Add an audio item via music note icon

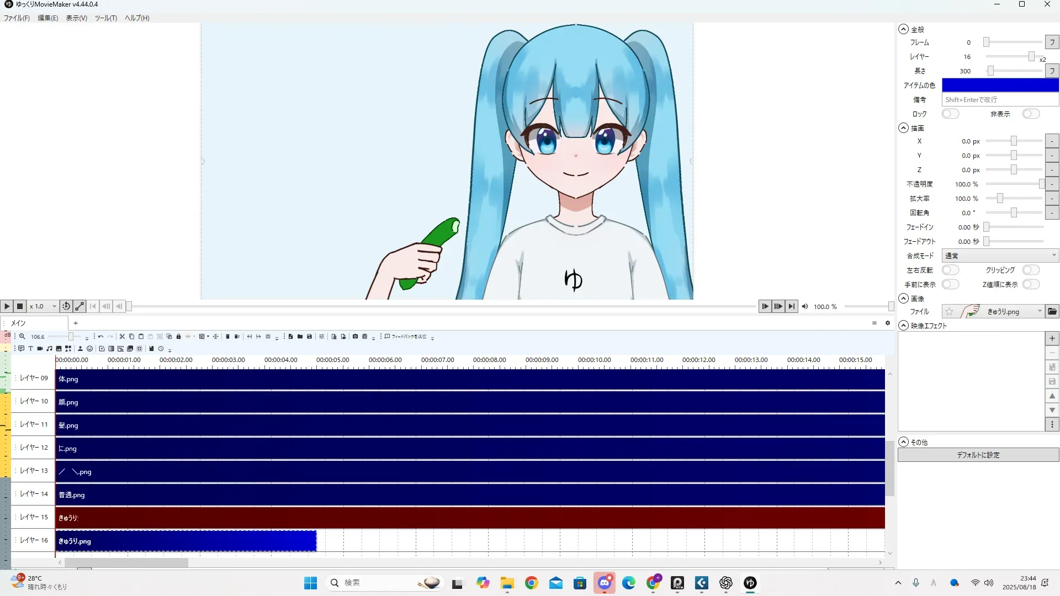tap(49, 349)
